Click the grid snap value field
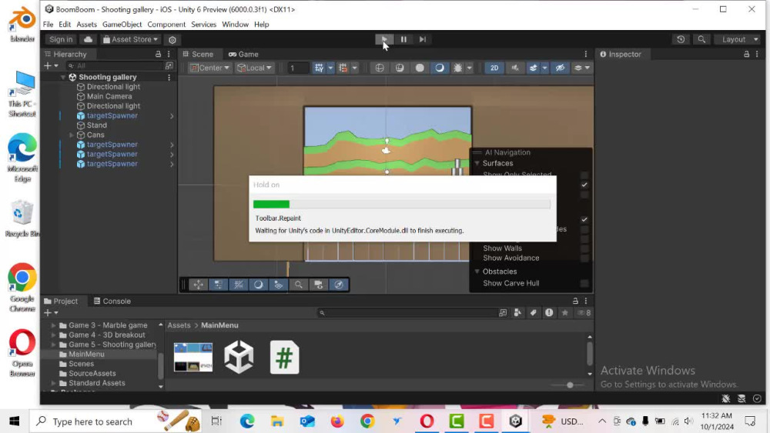The height and width of the screenshot is (433, 770). pos(298,68)
